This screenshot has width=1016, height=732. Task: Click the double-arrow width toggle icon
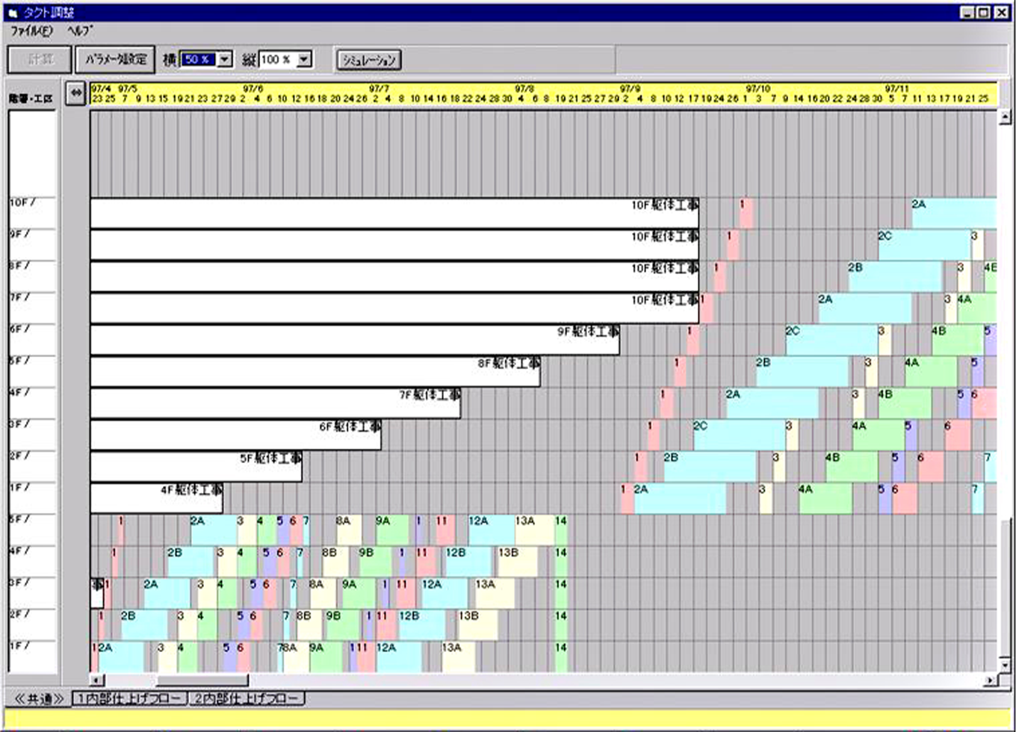tap(75, 93)
